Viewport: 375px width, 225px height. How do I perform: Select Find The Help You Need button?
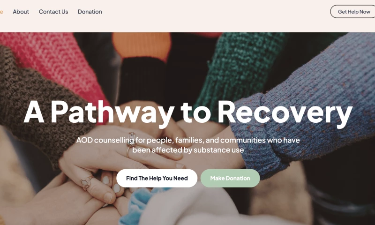tap(157, 178)
